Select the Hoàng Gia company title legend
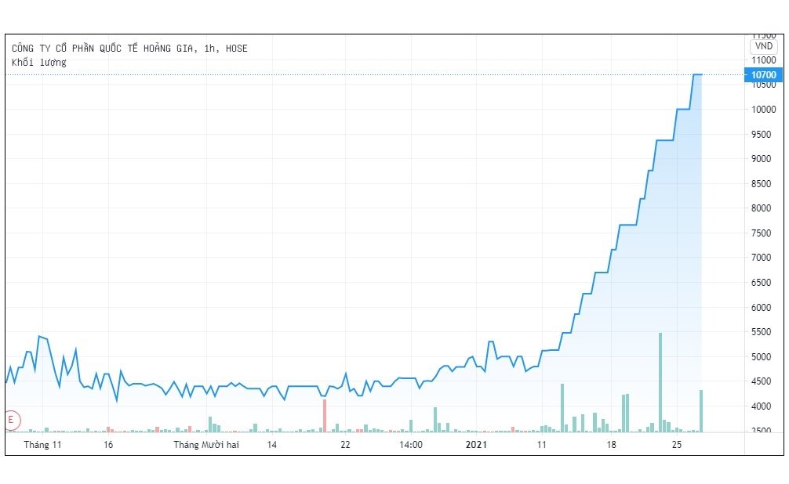The image size is (789, 484). [129, 49]
